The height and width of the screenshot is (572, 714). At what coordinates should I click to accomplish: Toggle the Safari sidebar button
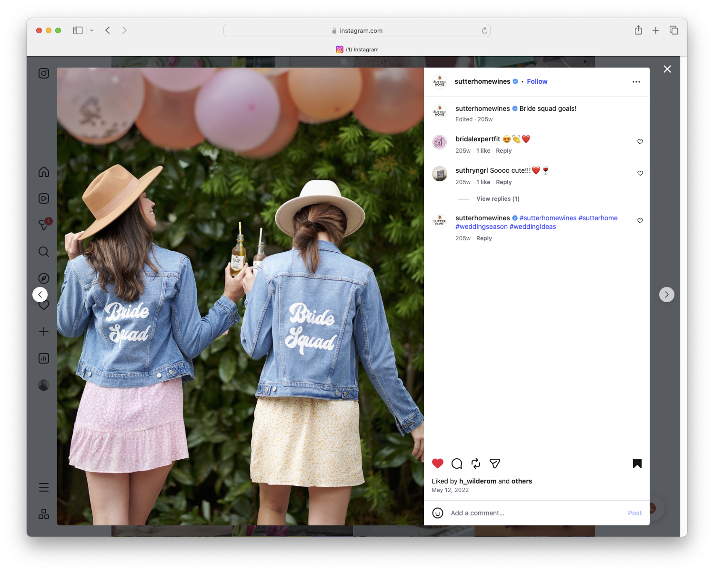(78, 30)
